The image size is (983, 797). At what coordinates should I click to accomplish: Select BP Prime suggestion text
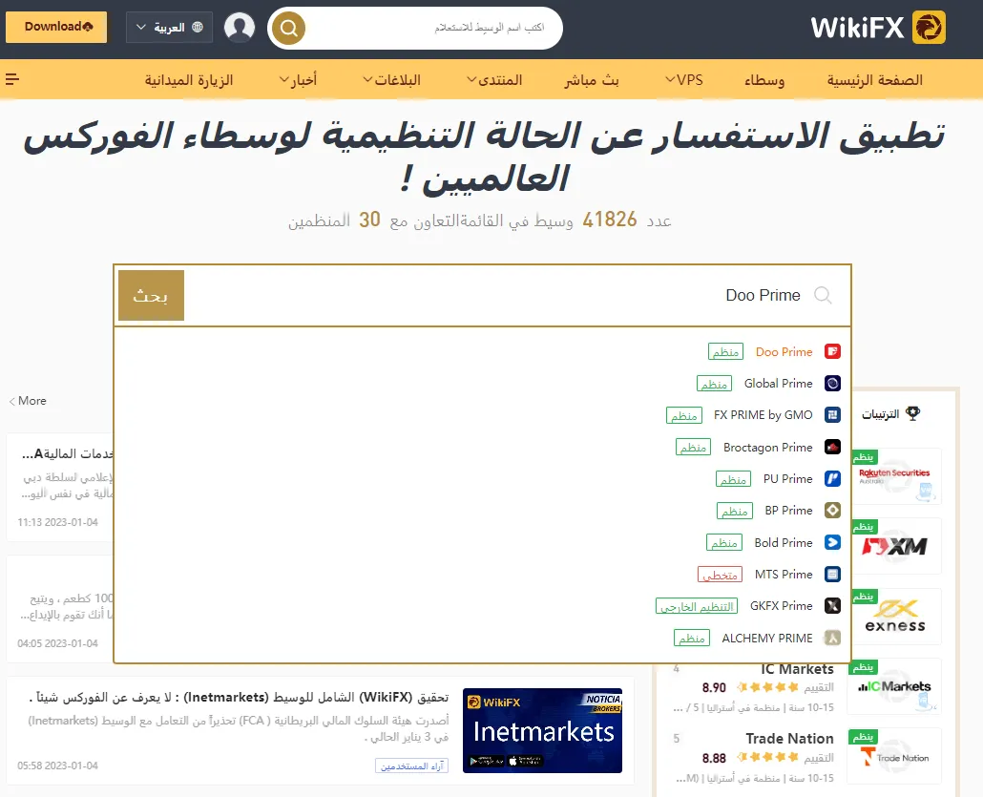788,511
